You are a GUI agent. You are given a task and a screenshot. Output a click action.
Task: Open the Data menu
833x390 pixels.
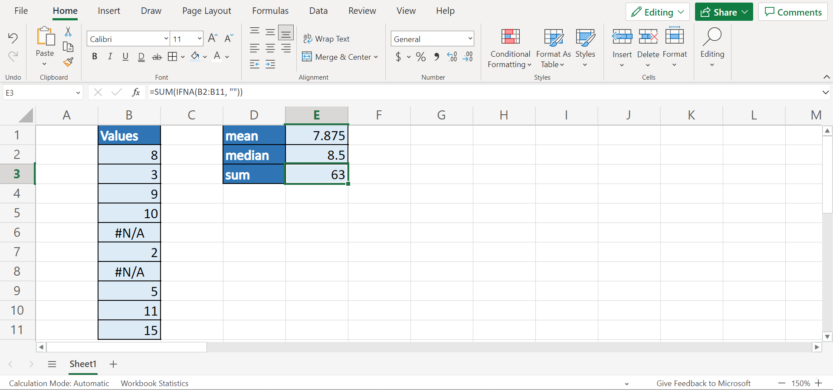[x=318, y=10]
